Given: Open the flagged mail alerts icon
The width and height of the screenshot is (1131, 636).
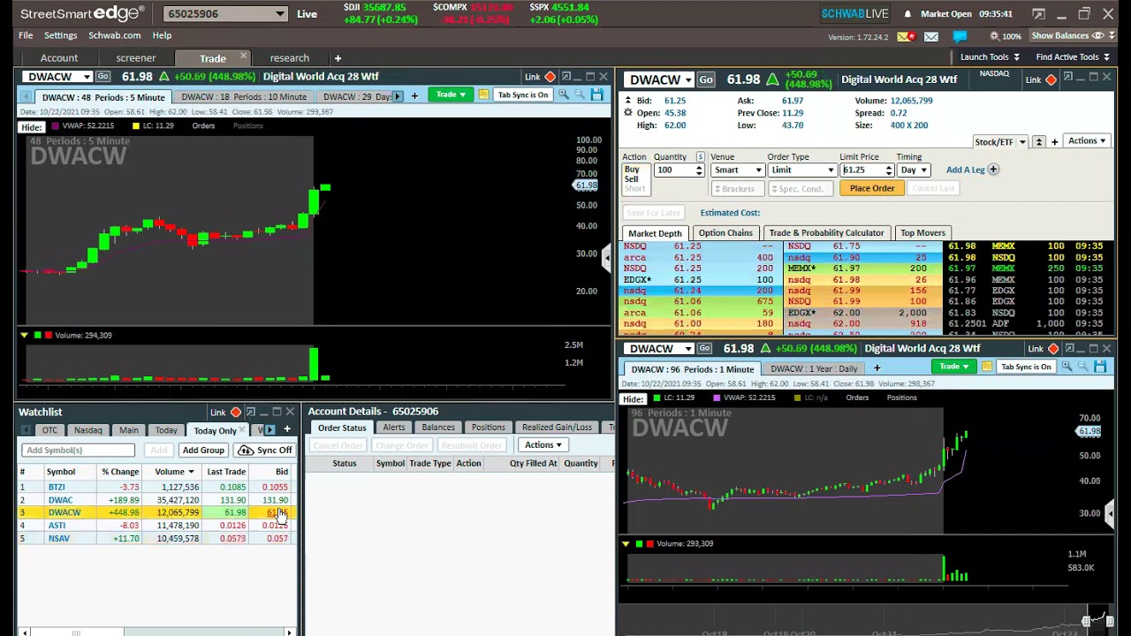Looking at the screenshot, I should pos(906,36).
